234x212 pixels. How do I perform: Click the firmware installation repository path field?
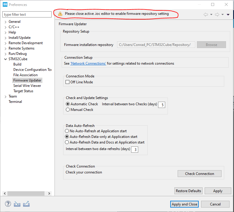(x=156, y=44)
